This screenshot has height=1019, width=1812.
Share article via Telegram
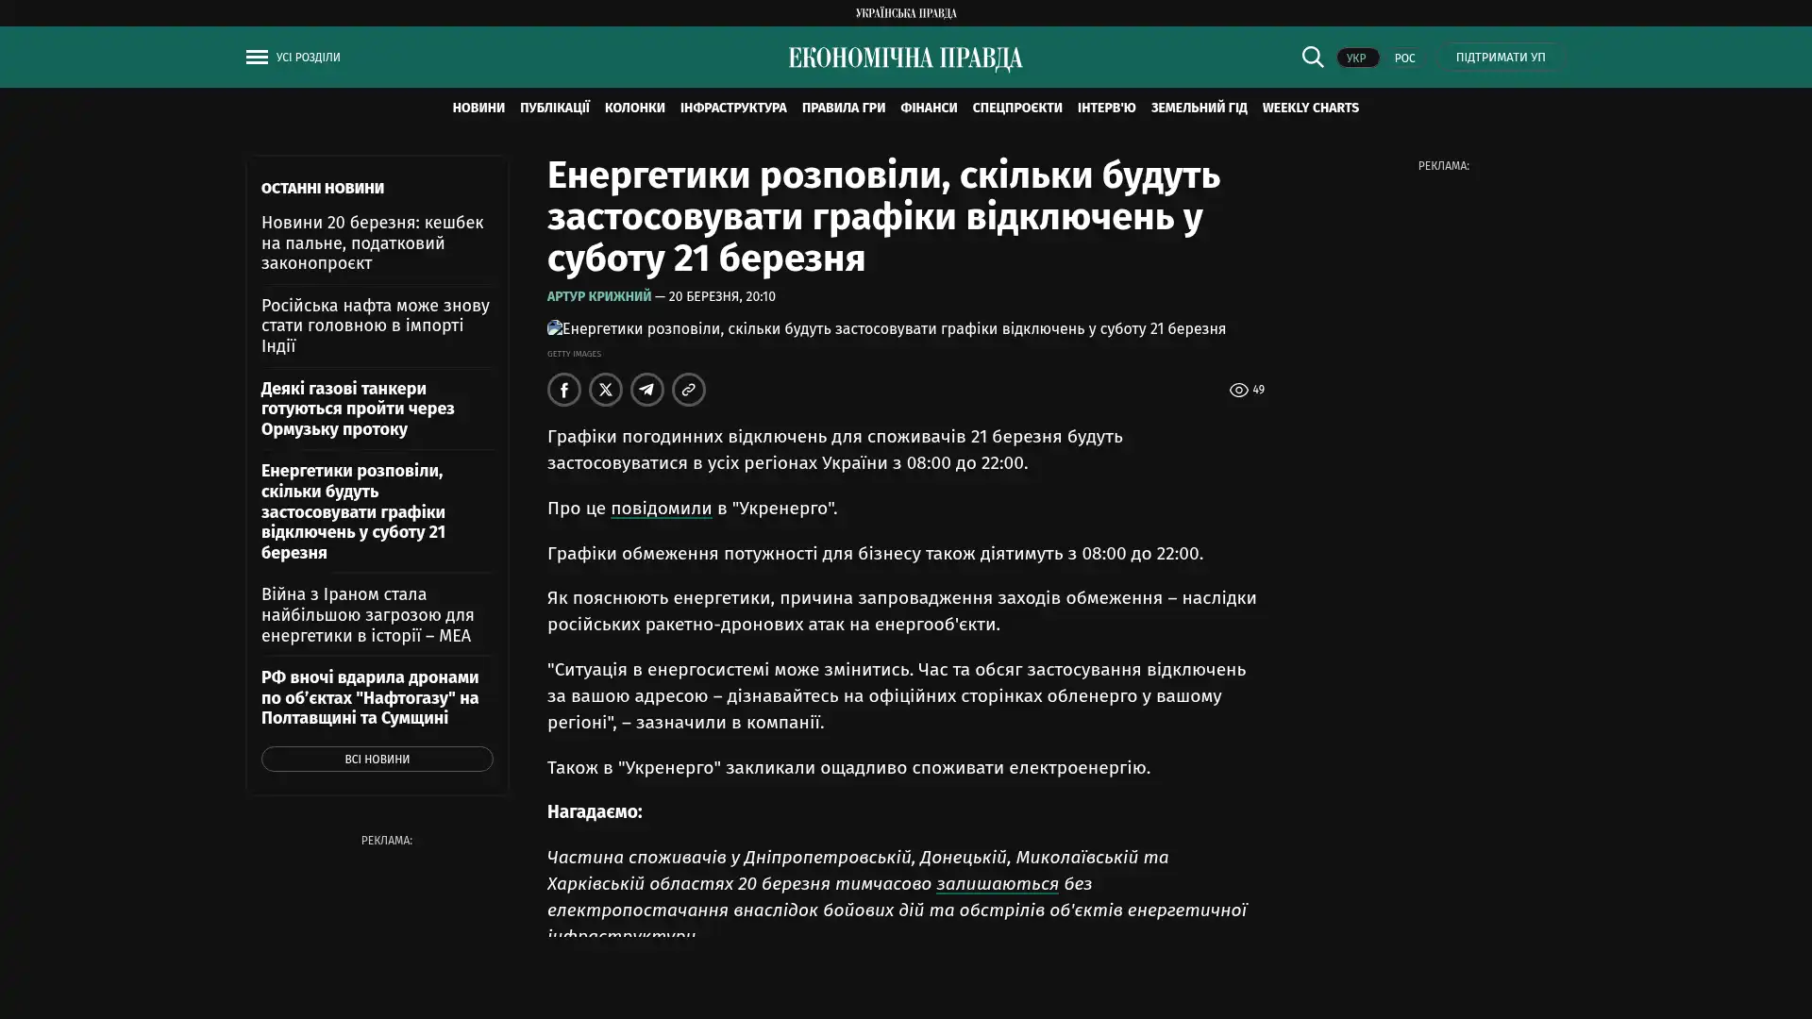tap(647, 390)
